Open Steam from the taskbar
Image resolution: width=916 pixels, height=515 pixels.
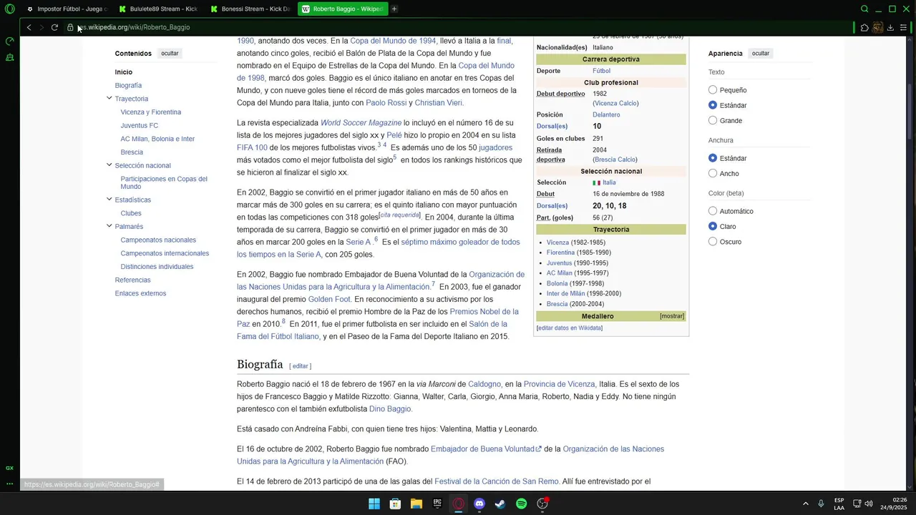pos(500,504)
